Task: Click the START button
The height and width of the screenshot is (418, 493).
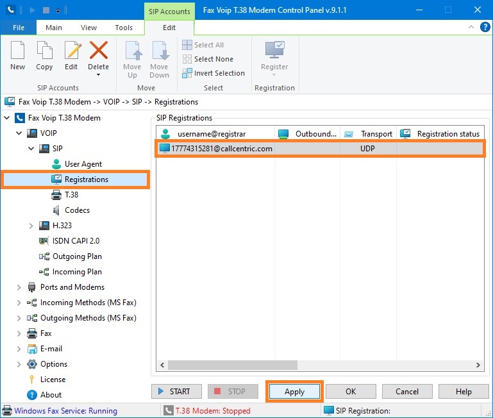Action: [x=176, y=392]
